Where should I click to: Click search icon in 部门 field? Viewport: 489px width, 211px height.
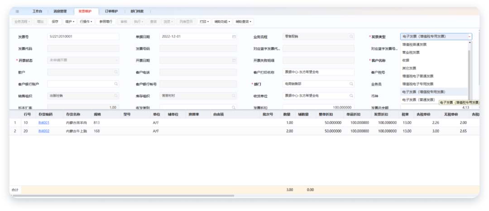351,84
